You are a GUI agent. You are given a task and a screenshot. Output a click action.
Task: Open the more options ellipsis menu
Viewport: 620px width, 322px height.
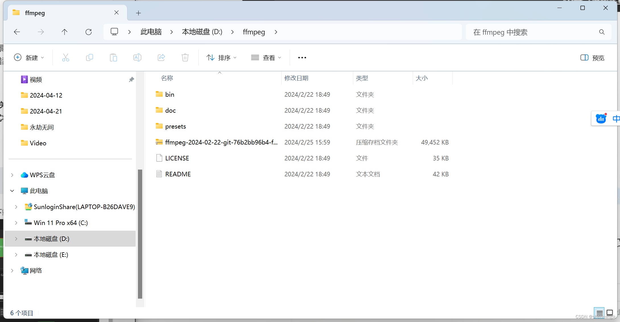point(302,57)
